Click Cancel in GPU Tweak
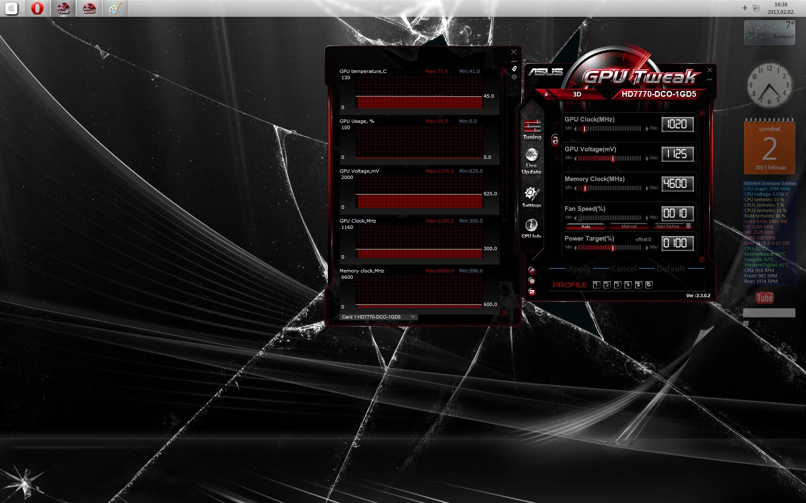The image size is (806, 503). coord(624,269)
